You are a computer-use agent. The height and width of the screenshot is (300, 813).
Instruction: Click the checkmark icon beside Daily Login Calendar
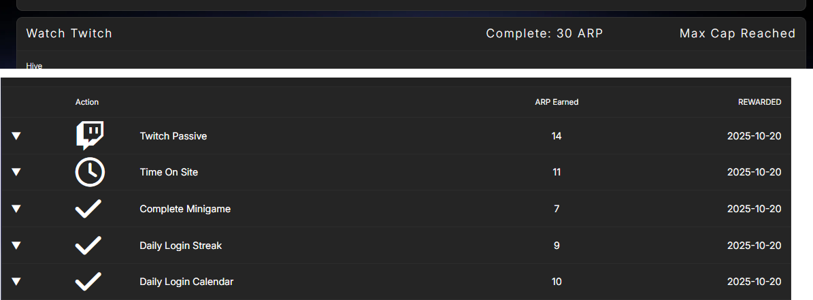(88, 281)
